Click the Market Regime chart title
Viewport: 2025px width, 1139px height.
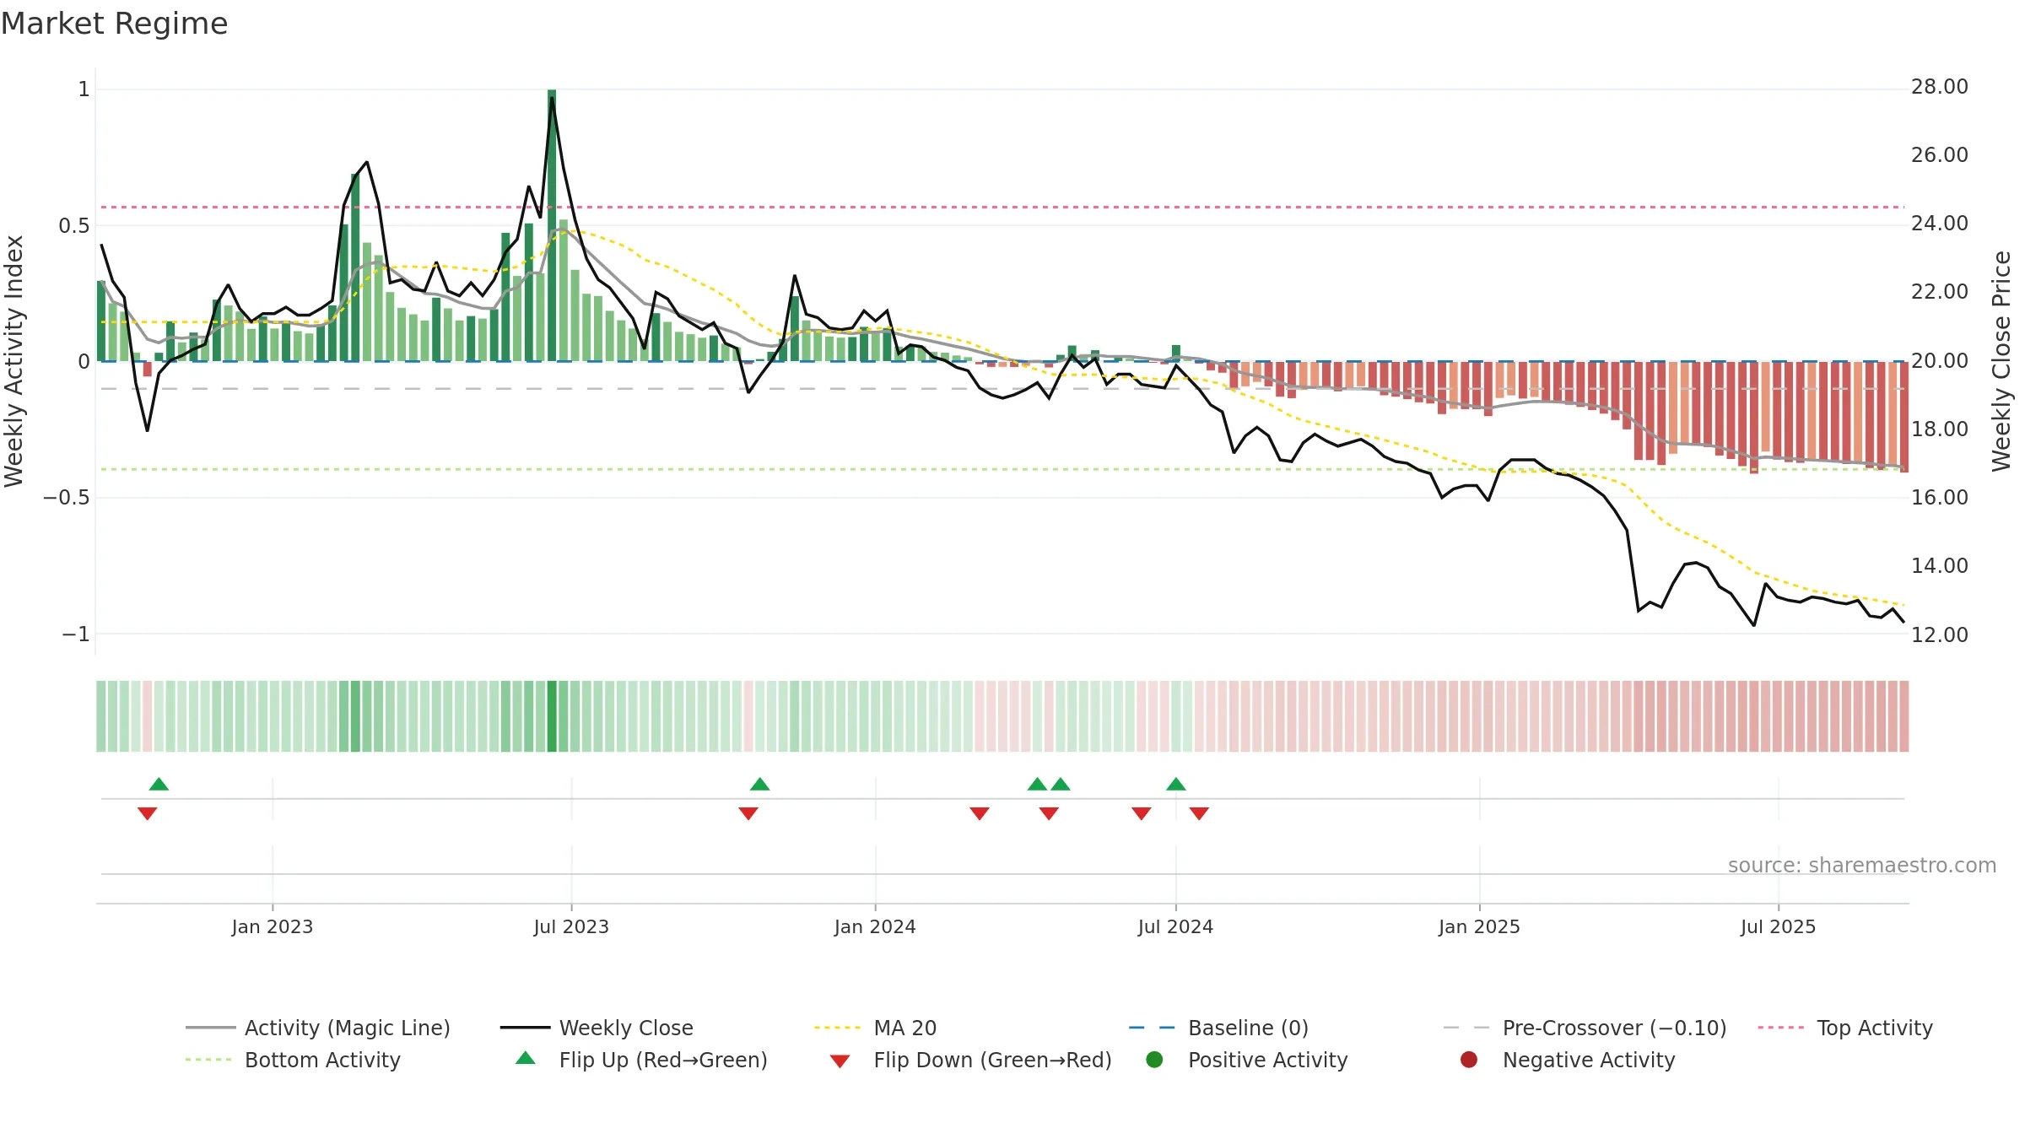point(114,24)
